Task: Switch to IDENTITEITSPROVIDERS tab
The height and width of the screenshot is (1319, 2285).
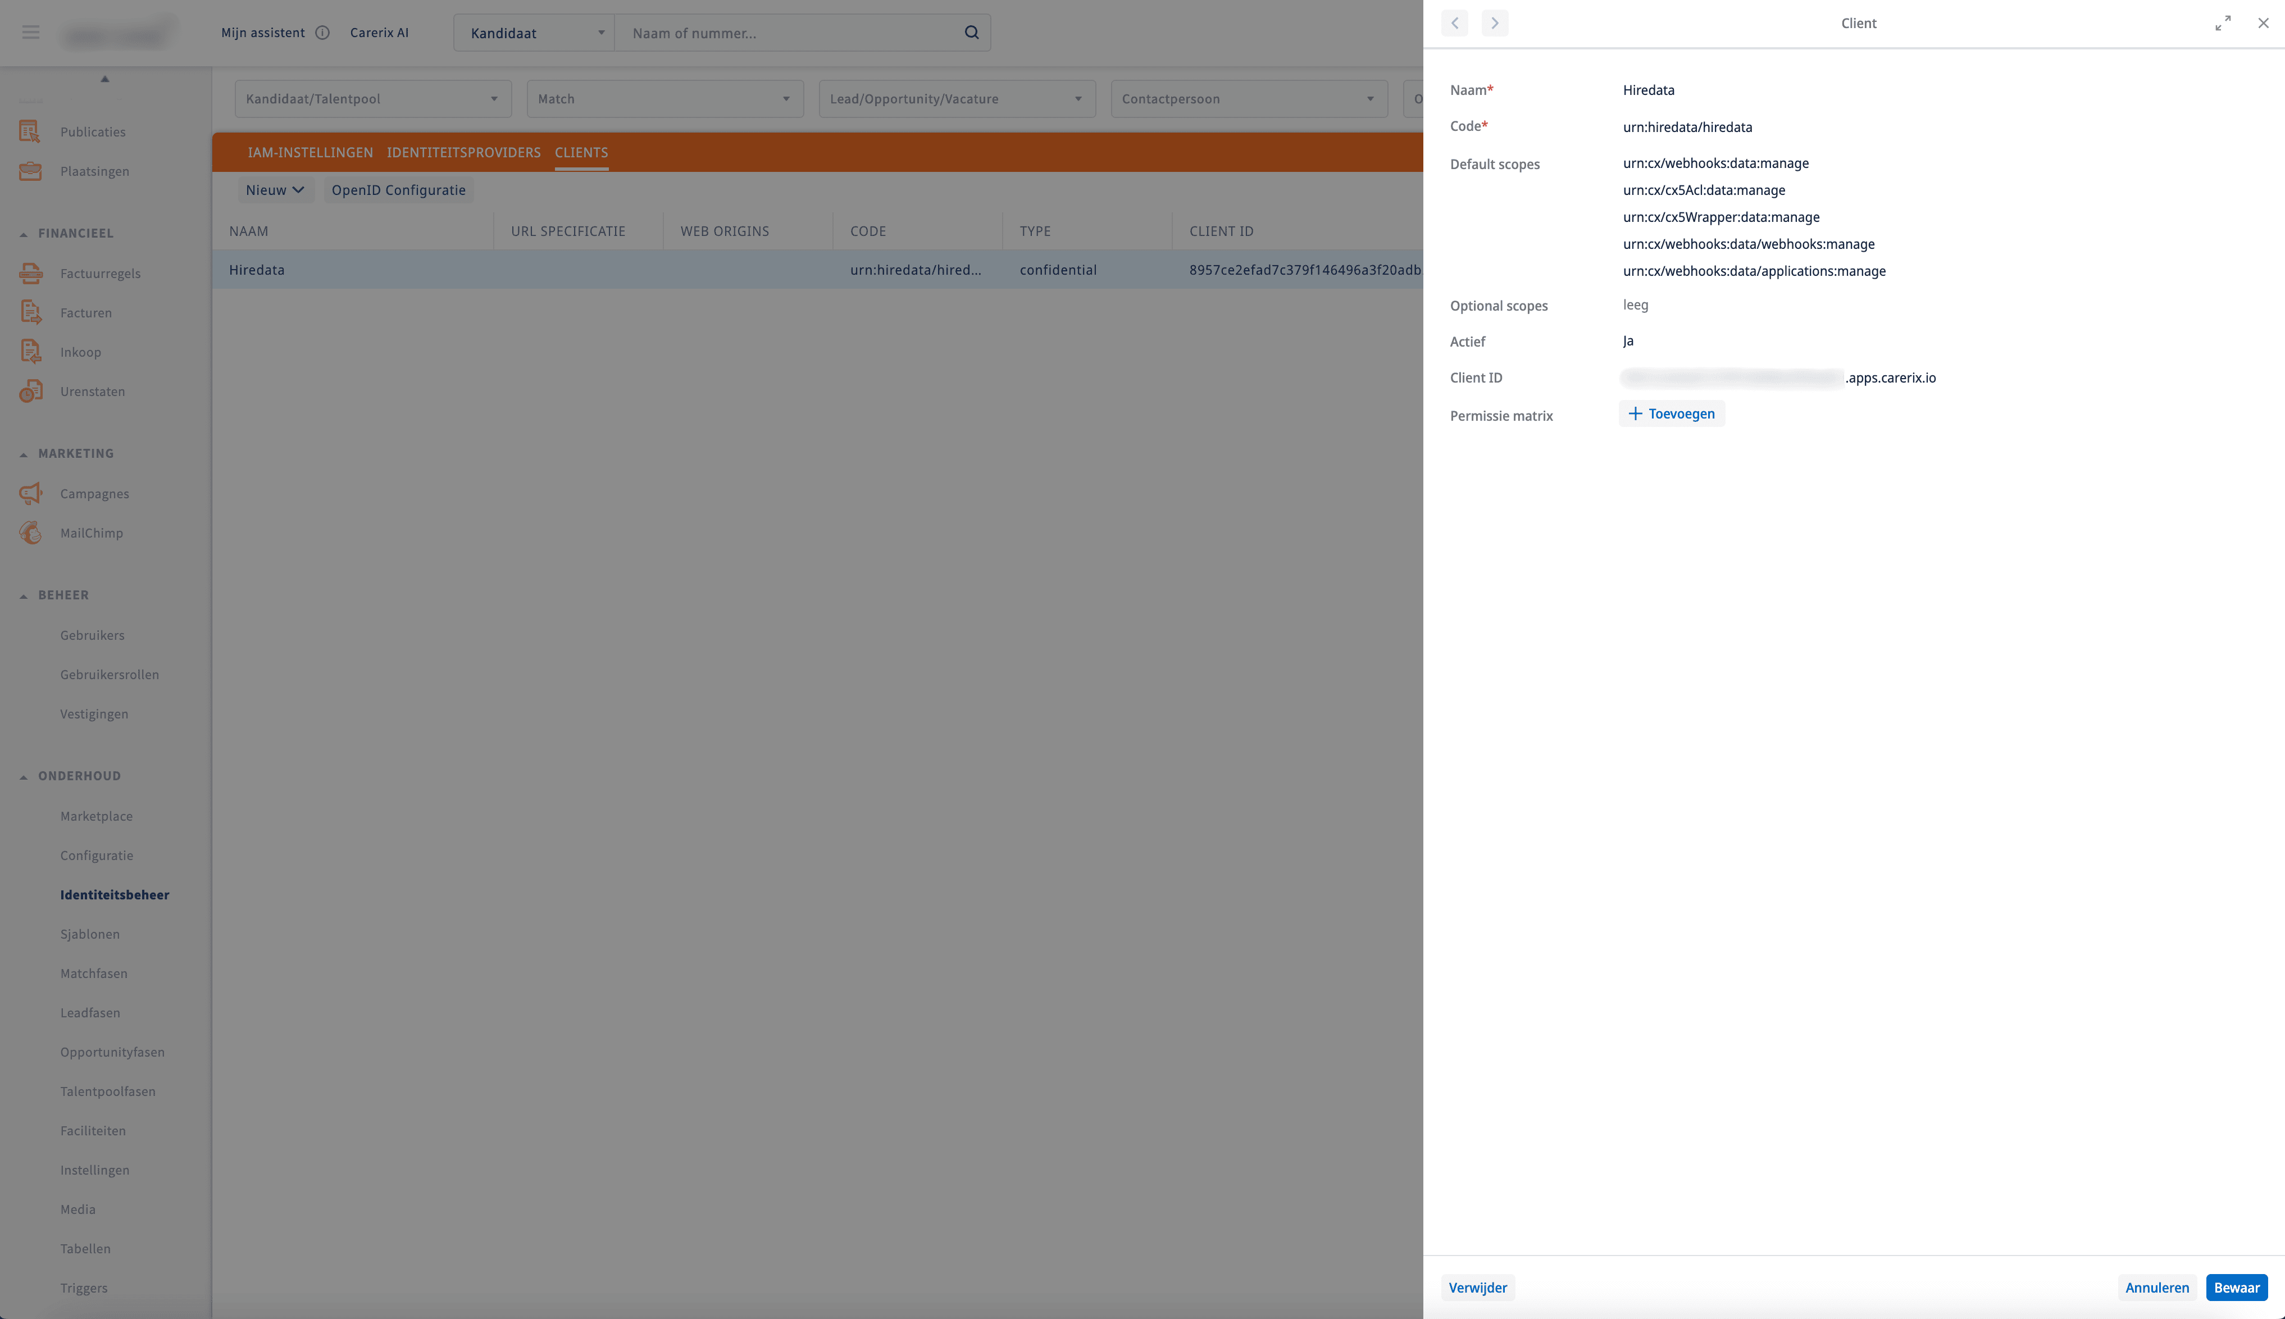Action: point(464,152)
